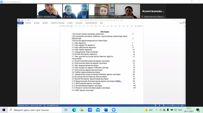Repeat the action with the redo icon
This screenshot has height=113, width=203.
pos(25,20)
